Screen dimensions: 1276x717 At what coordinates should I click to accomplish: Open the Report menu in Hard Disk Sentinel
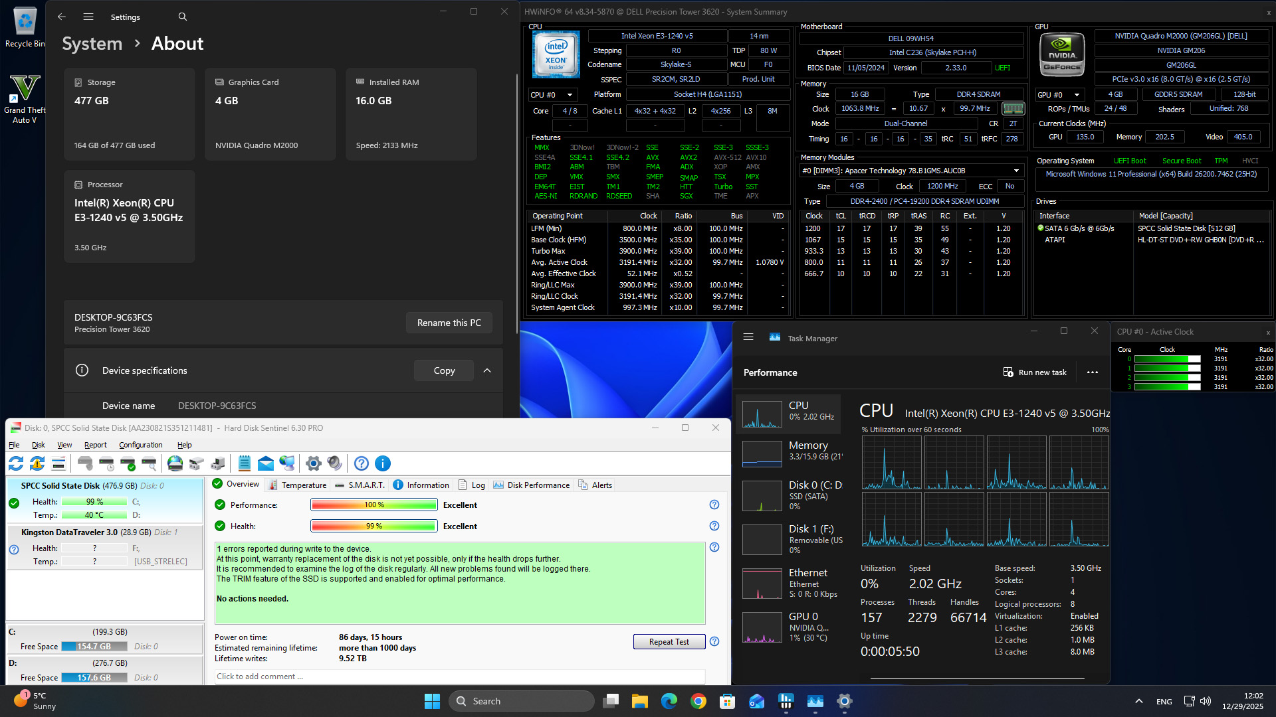pos(95,445)
